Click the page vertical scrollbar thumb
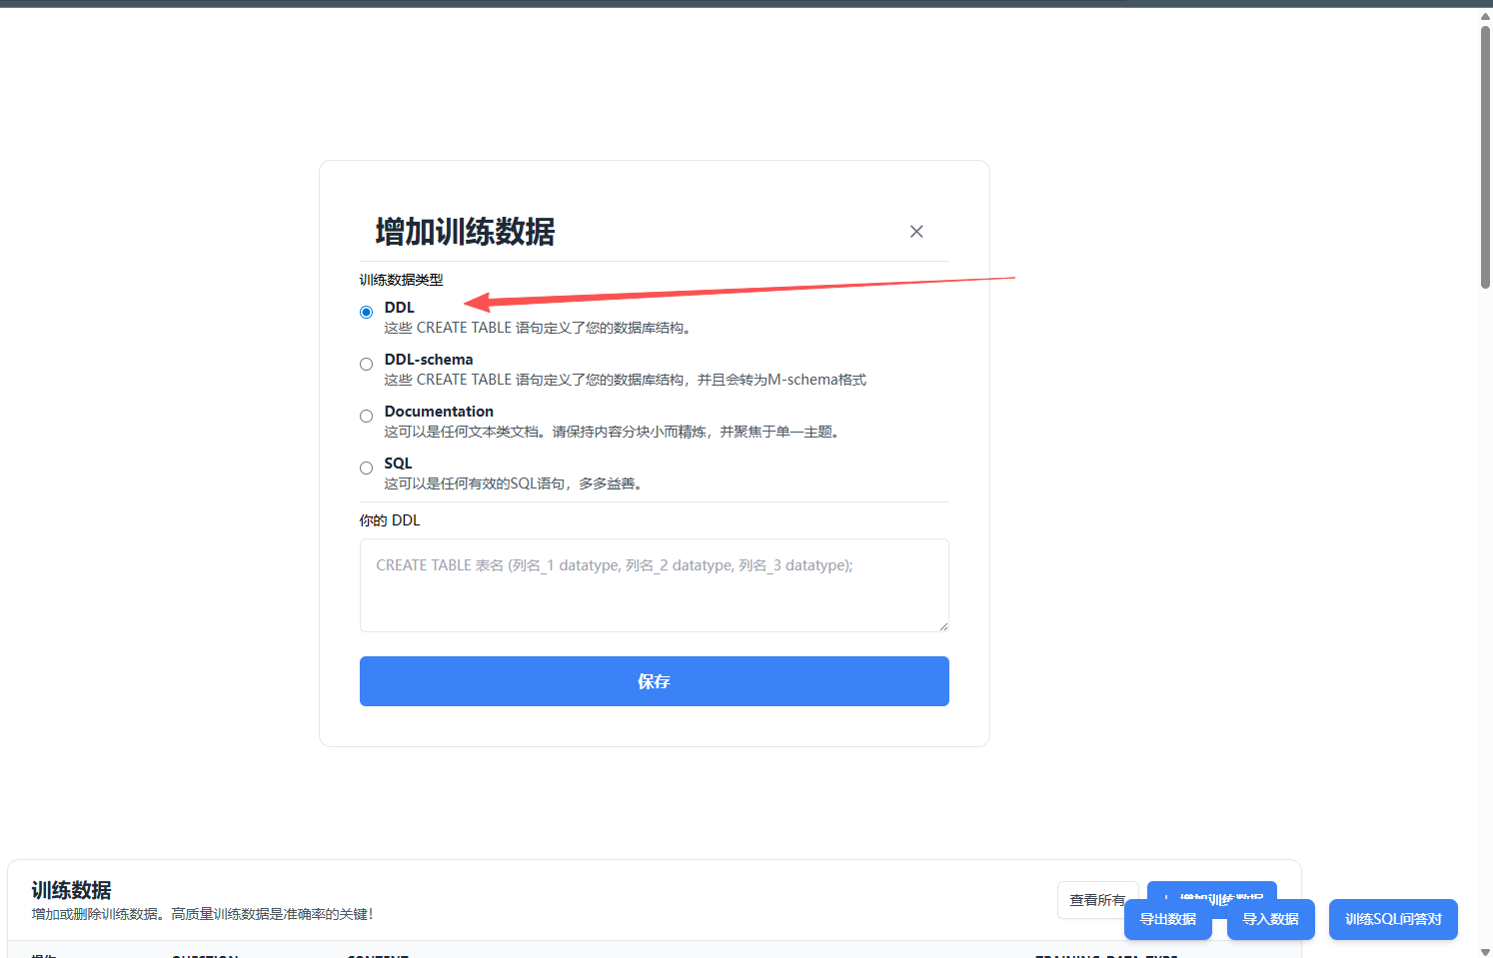Viewport: 1493px width, 958px height. click(1486, 157)
